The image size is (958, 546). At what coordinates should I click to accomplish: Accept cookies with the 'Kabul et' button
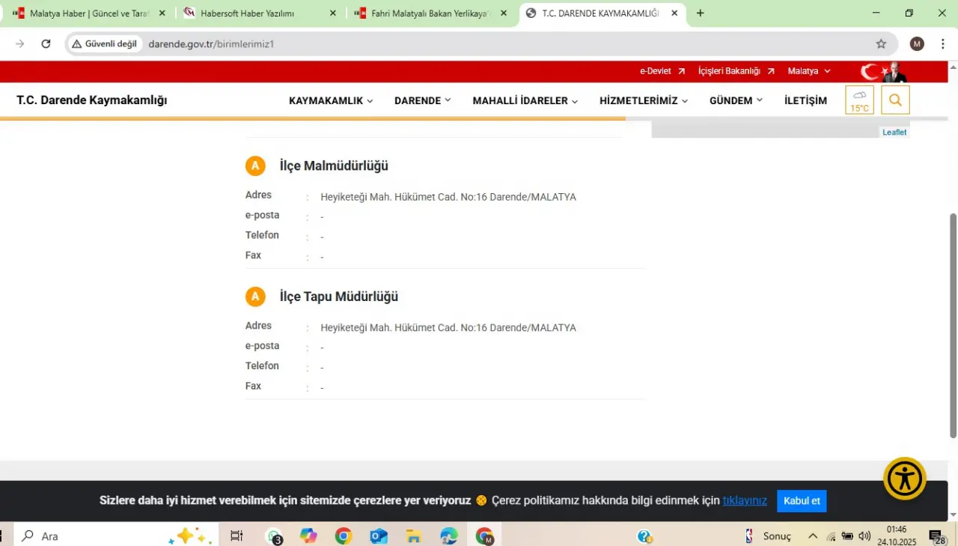click(x=802, y=501)
